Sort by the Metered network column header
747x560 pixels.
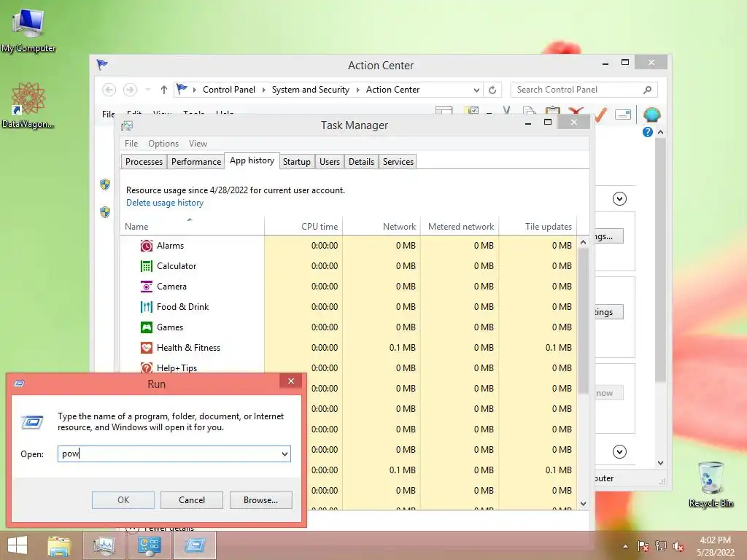point(460,227)
